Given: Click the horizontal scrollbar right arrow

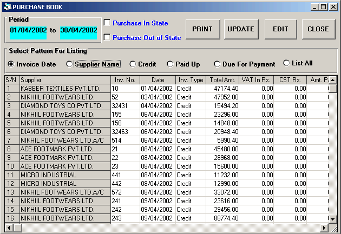Looking at the screenshot, I should tap(324, 228).
